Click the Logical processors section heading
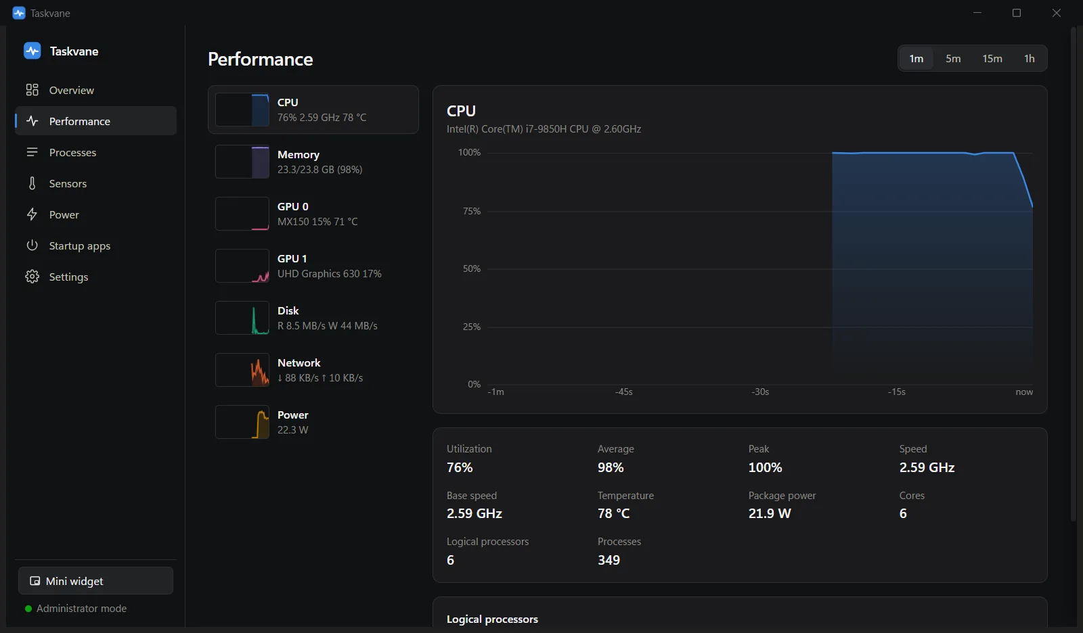 point(492,619)
